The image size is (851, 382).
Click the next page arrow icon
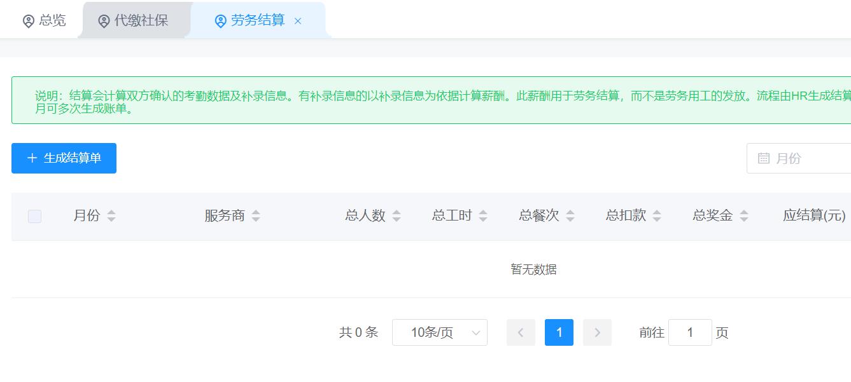coord(597,332)
